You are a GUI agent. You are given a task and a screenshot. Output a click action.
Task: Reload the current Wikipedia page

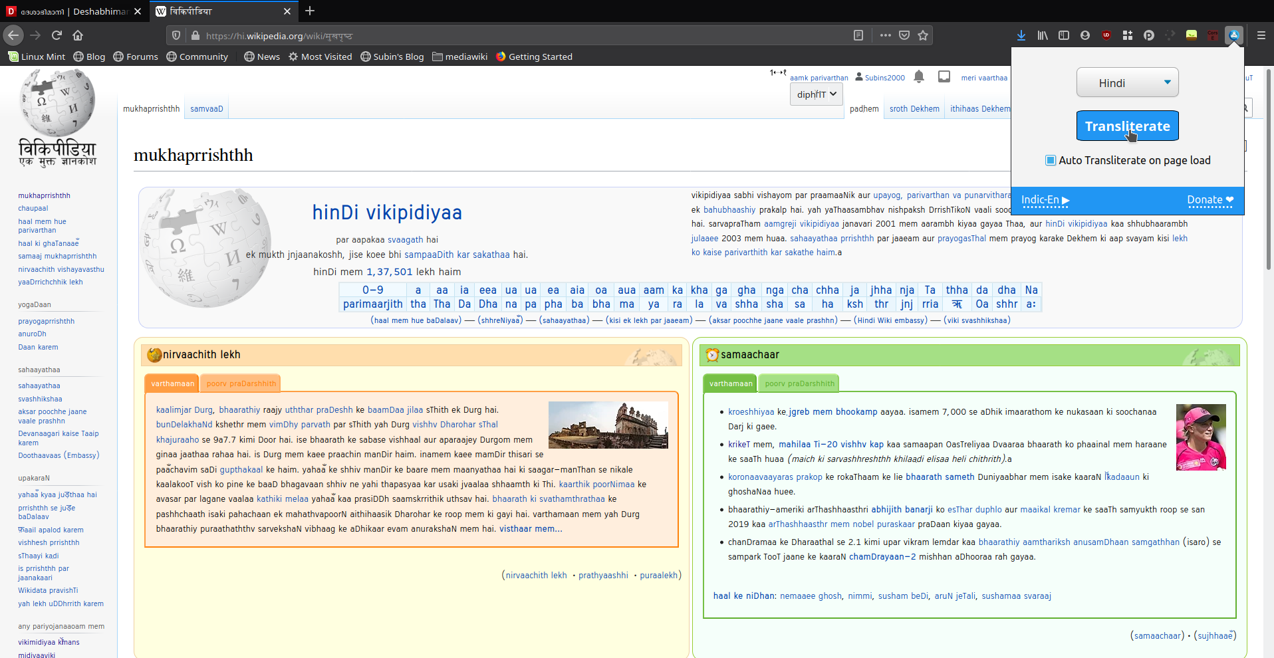tap(57, 35)
